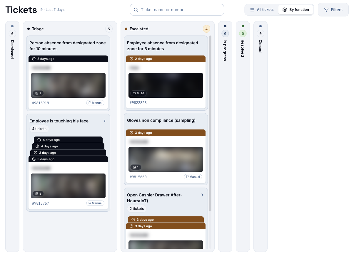The height and width of the screenshot is (256, 354).
Task: Click the 2 tickets count badge
Action: [137, 209]
